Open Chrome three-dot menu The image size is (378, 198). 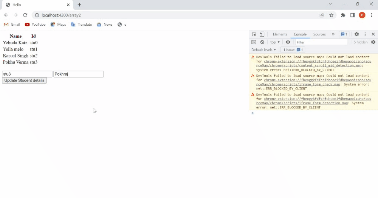click(372, 15)
